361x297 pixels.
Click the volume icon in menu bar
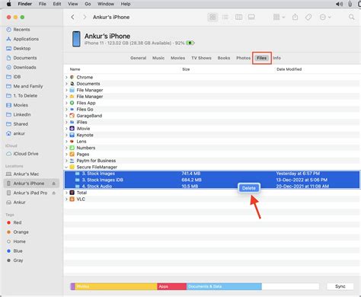tap(339, 4)
